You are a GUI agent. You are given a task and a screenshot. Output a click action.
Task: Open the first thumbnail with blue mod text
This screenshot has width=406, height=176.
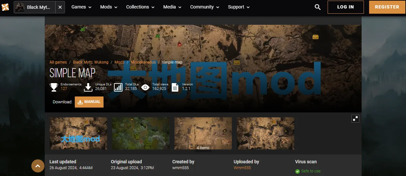[78, 133]
